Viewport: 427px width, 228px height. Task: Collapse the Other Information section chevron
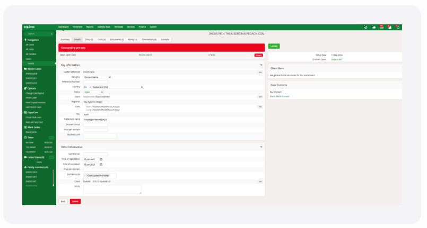tap(261, 147)
